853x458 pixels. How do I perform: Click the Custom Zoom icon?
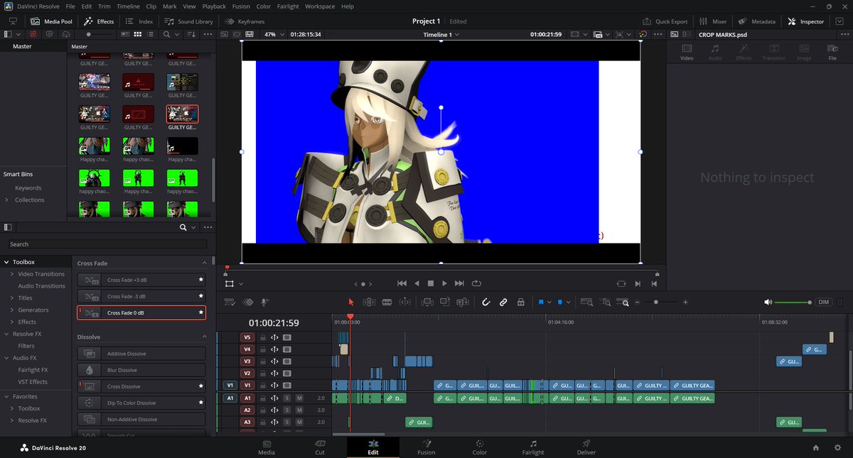(x=623, y=302)
